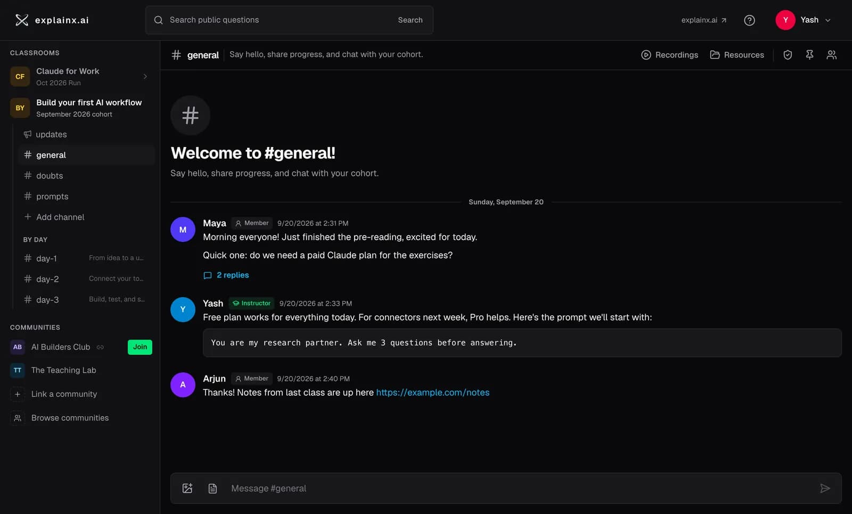This screenshot has height=514, width=852.
Task: Open the https://example.com/notes link
Action: (433, 393)
